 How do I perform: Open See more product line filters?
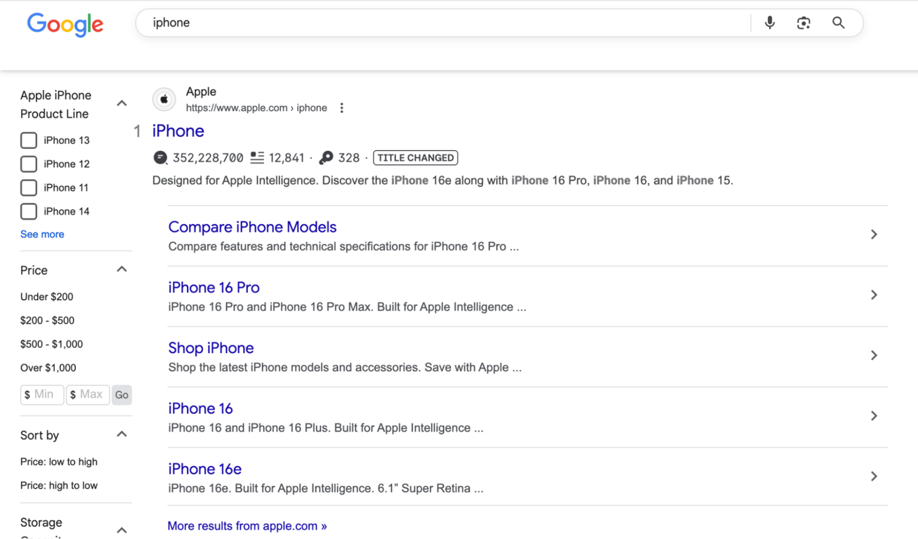(42, 234)
